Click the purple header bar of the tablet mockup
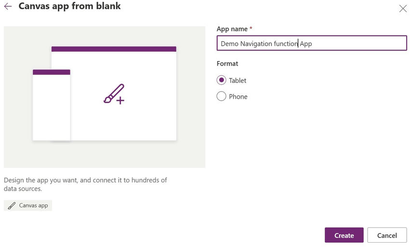 (x=114, y=49)
